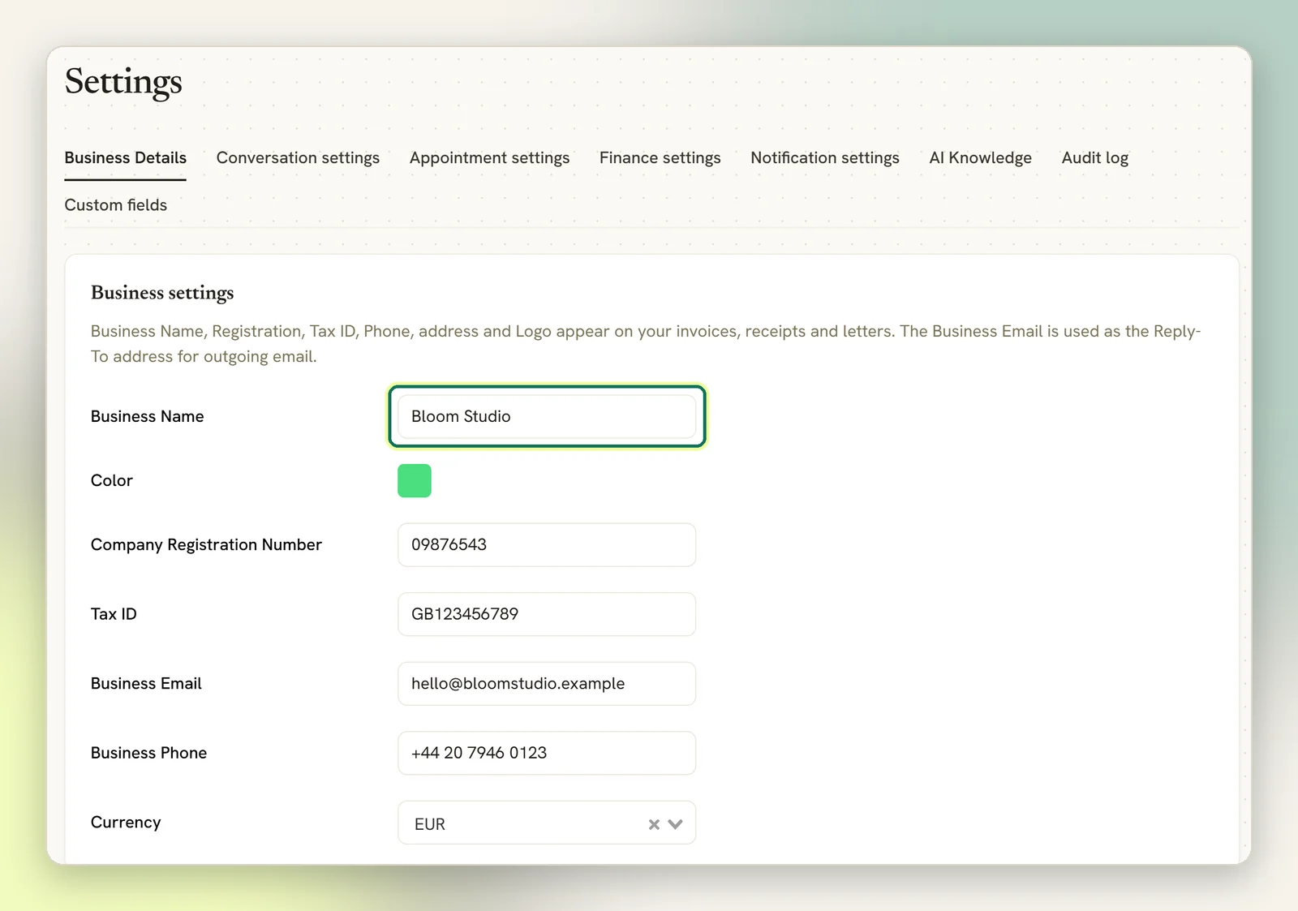Expand the Currency dropdown chevron
Screen dimensions: 1298x911
pyautogui.click(x=675, y=824)
